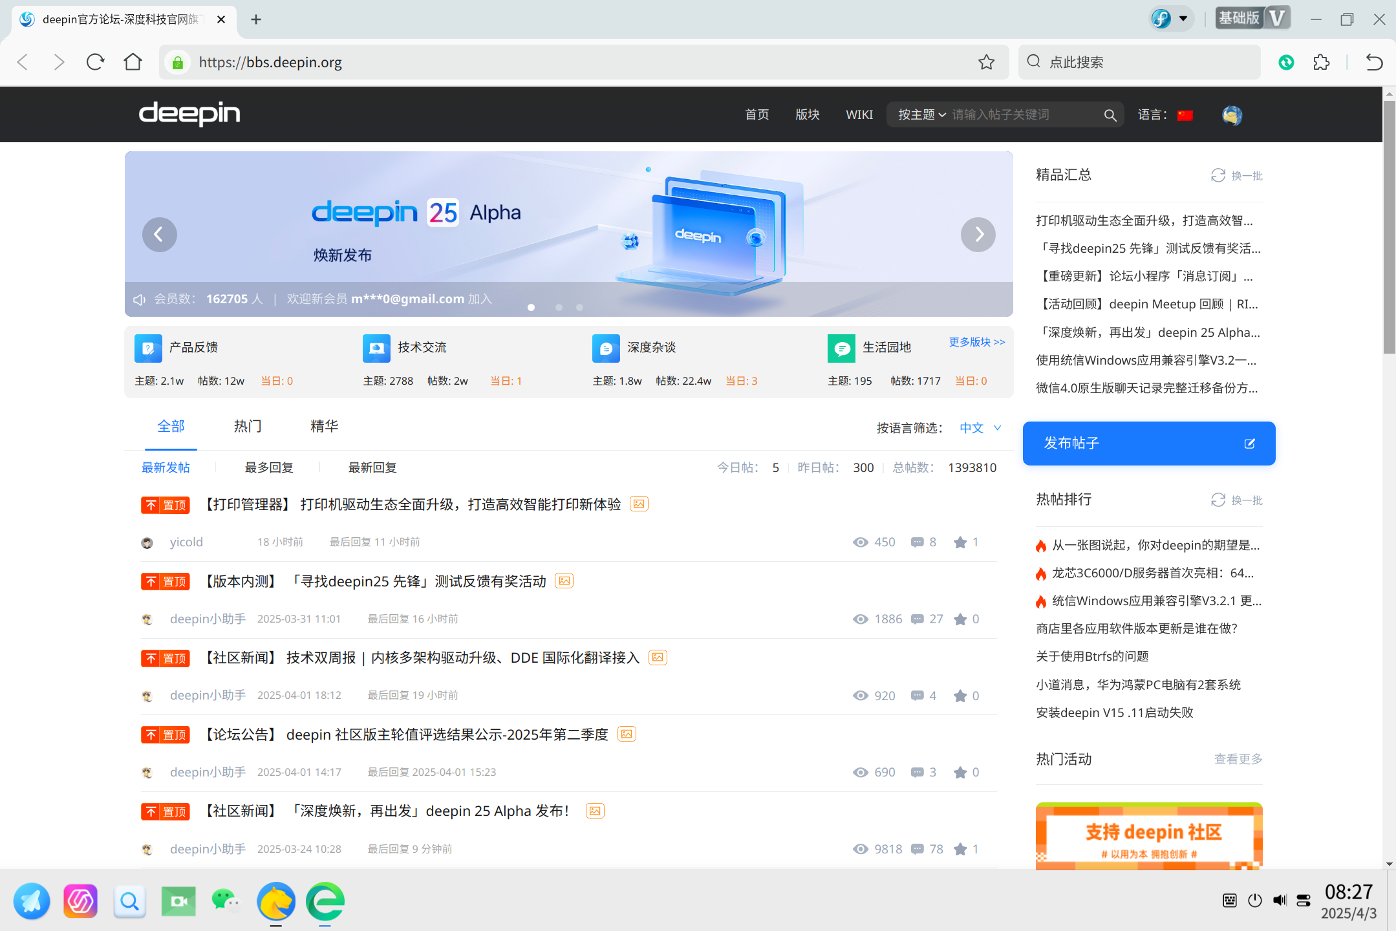Open 首页 in the forum navigation

coord(757,115)
